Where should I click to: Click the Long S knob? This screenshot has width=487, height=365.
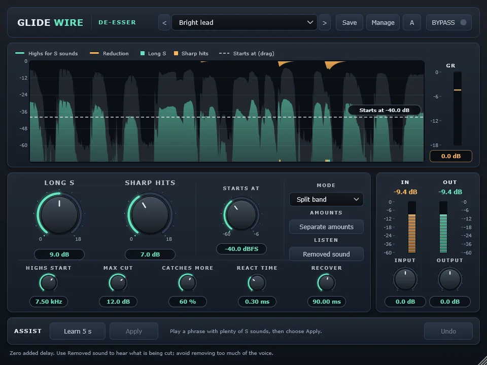(x=59, y=214)
